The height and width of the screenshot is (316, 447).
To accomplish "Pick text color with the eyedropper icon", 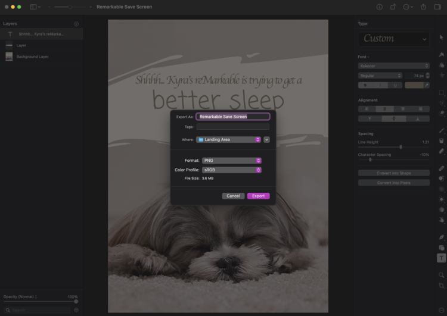I will (427, 85).
